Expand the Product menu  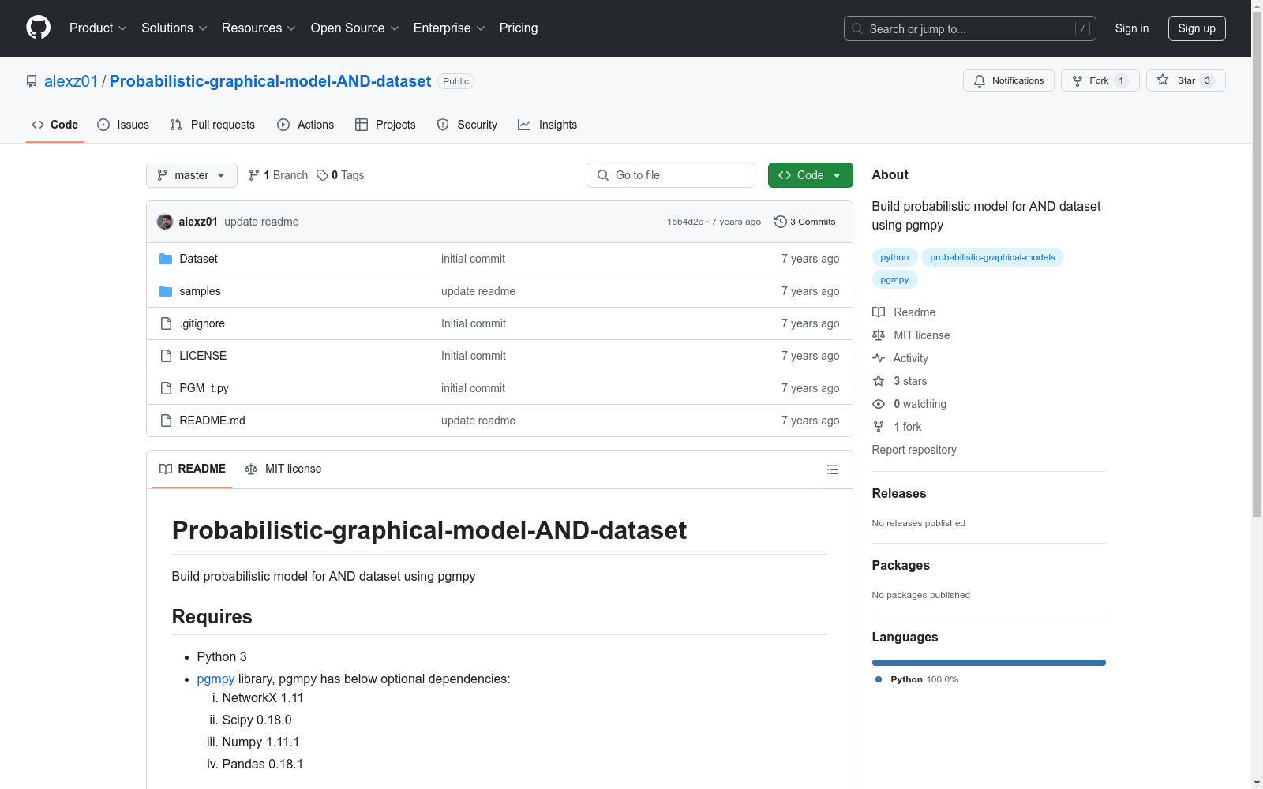[98, 28]
